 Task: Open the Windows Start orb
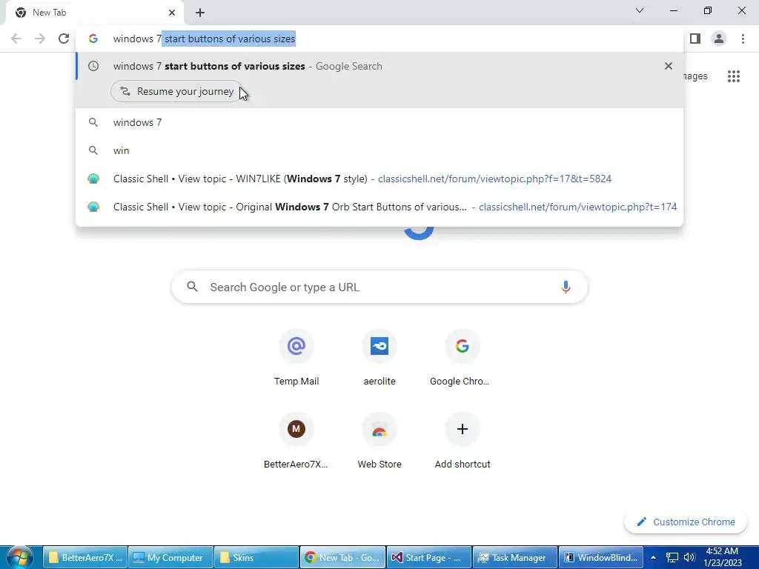(19, 557)
